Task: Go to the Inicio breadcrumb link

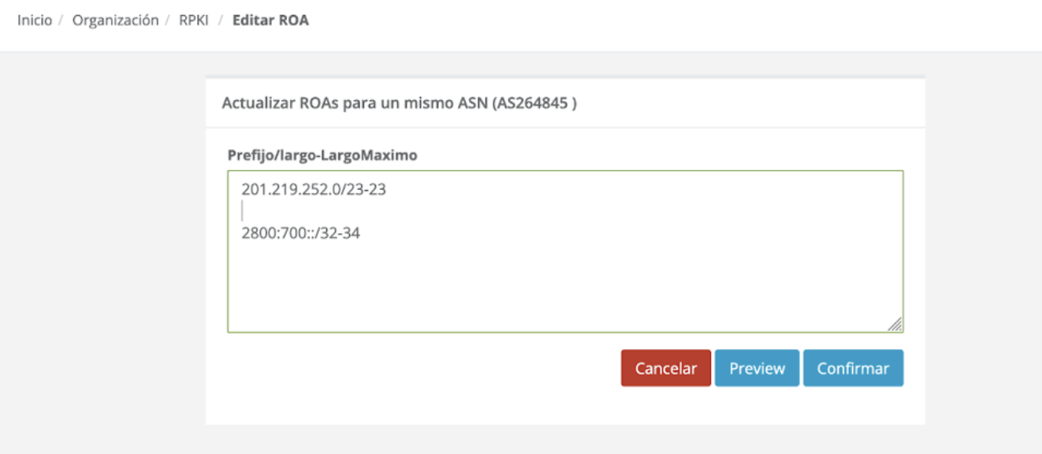Action: coord(35,20)
